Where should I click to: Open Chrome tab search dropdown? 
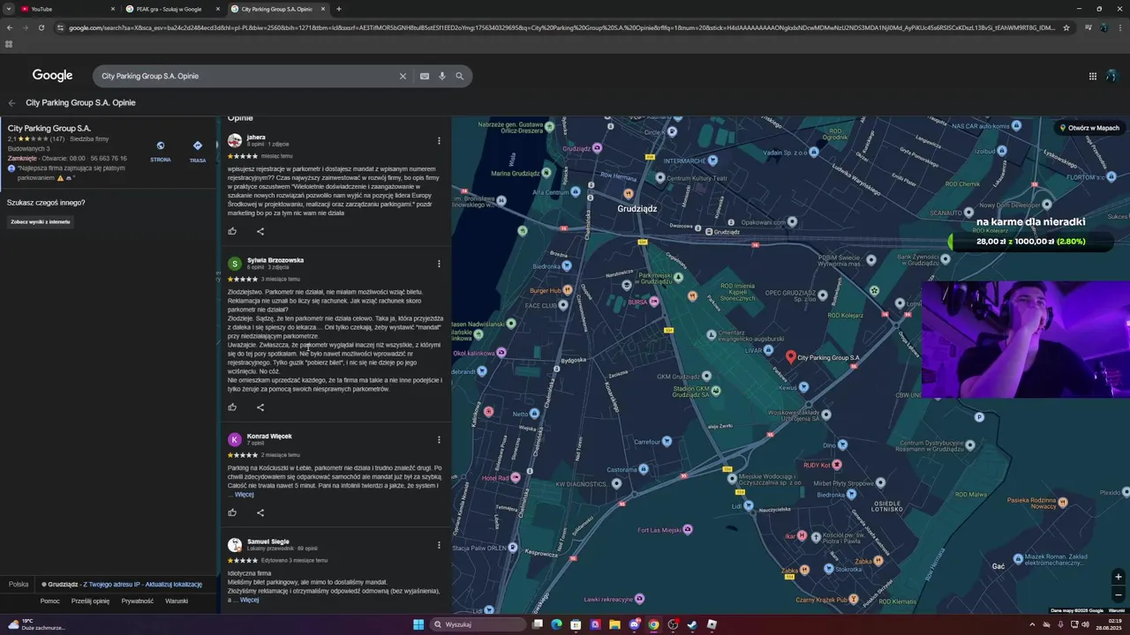tap(9, 9)
